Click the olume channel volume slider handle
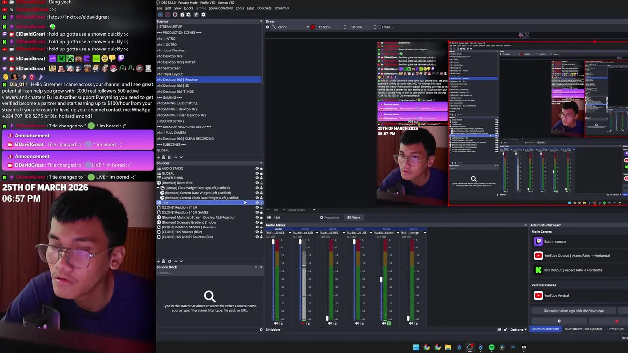 coord(381,280)
